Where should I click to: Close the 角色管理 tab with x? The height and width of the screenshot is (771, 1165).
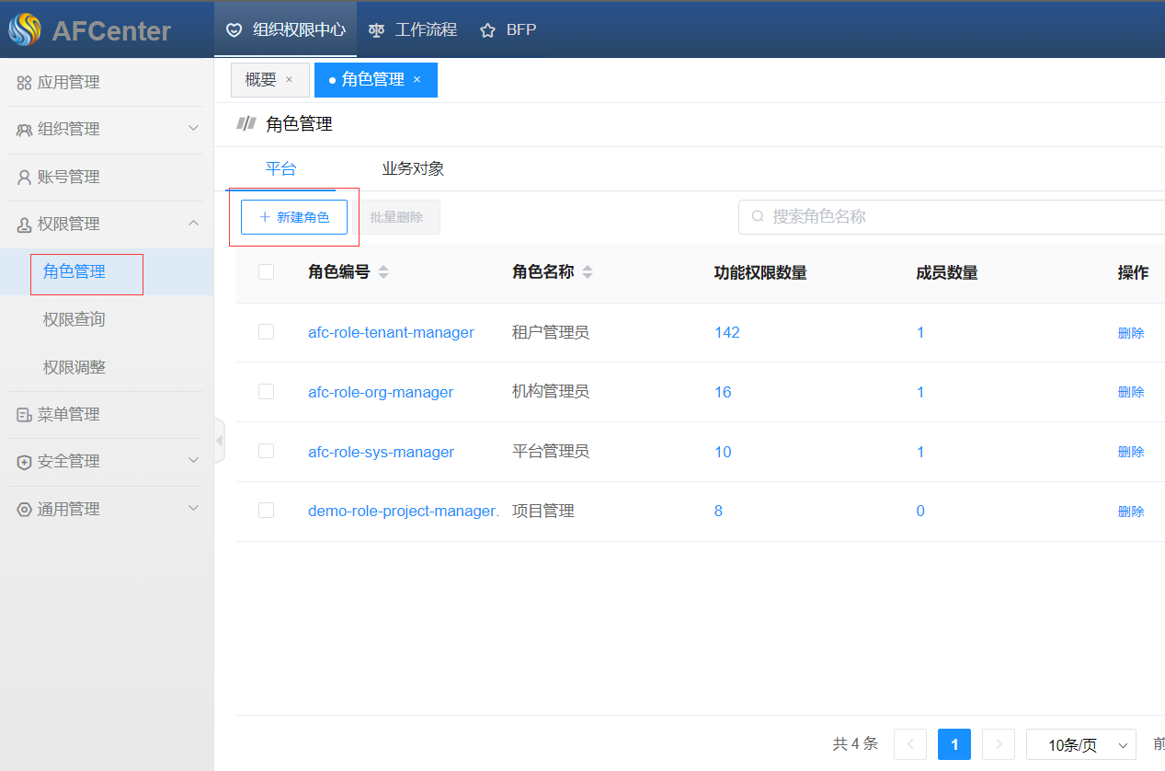[417, 80]
